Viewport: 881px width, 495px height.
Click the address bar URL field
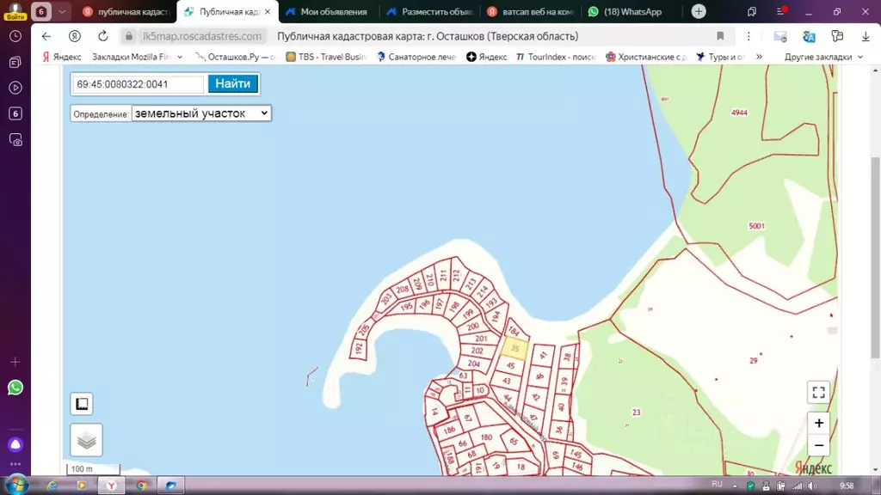(202, 36)
